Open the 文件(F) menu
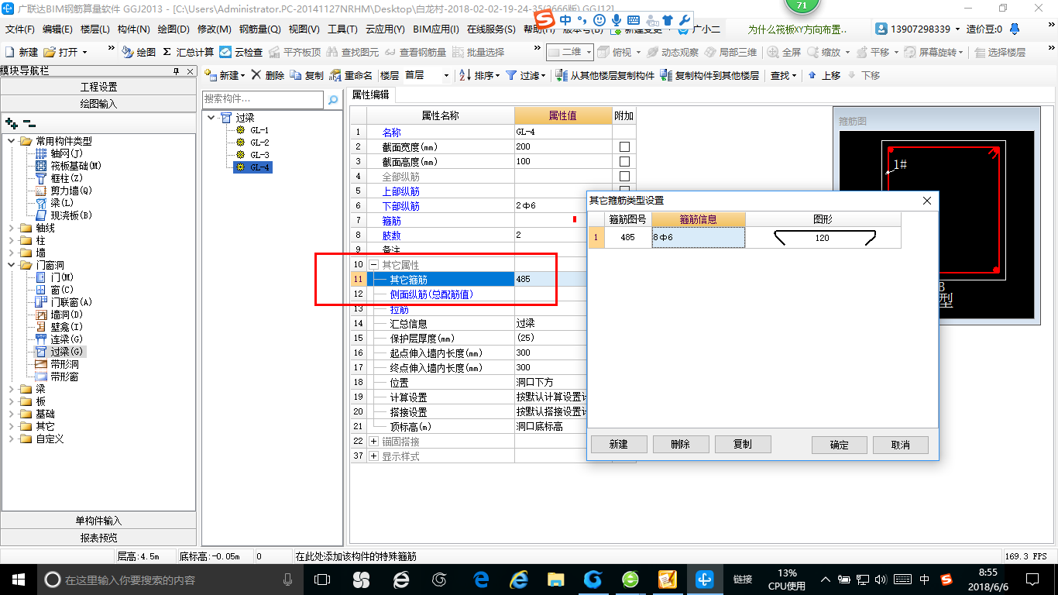Screen dimensions: 1058x595 (20, 29)
